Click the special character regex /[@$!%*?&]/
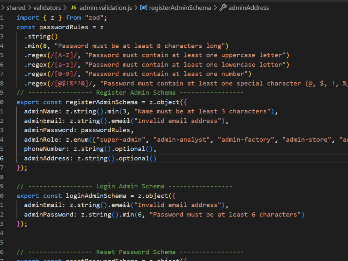 71,84
